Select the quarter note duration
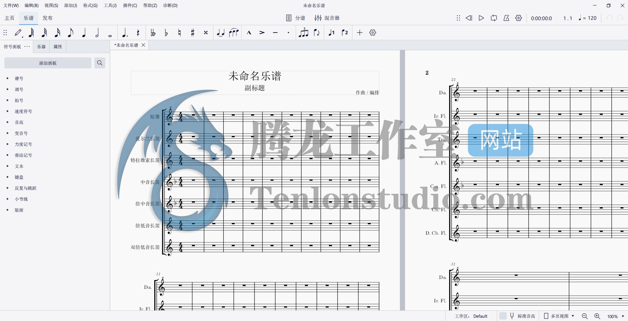628x321 pixels. [84, 33]
